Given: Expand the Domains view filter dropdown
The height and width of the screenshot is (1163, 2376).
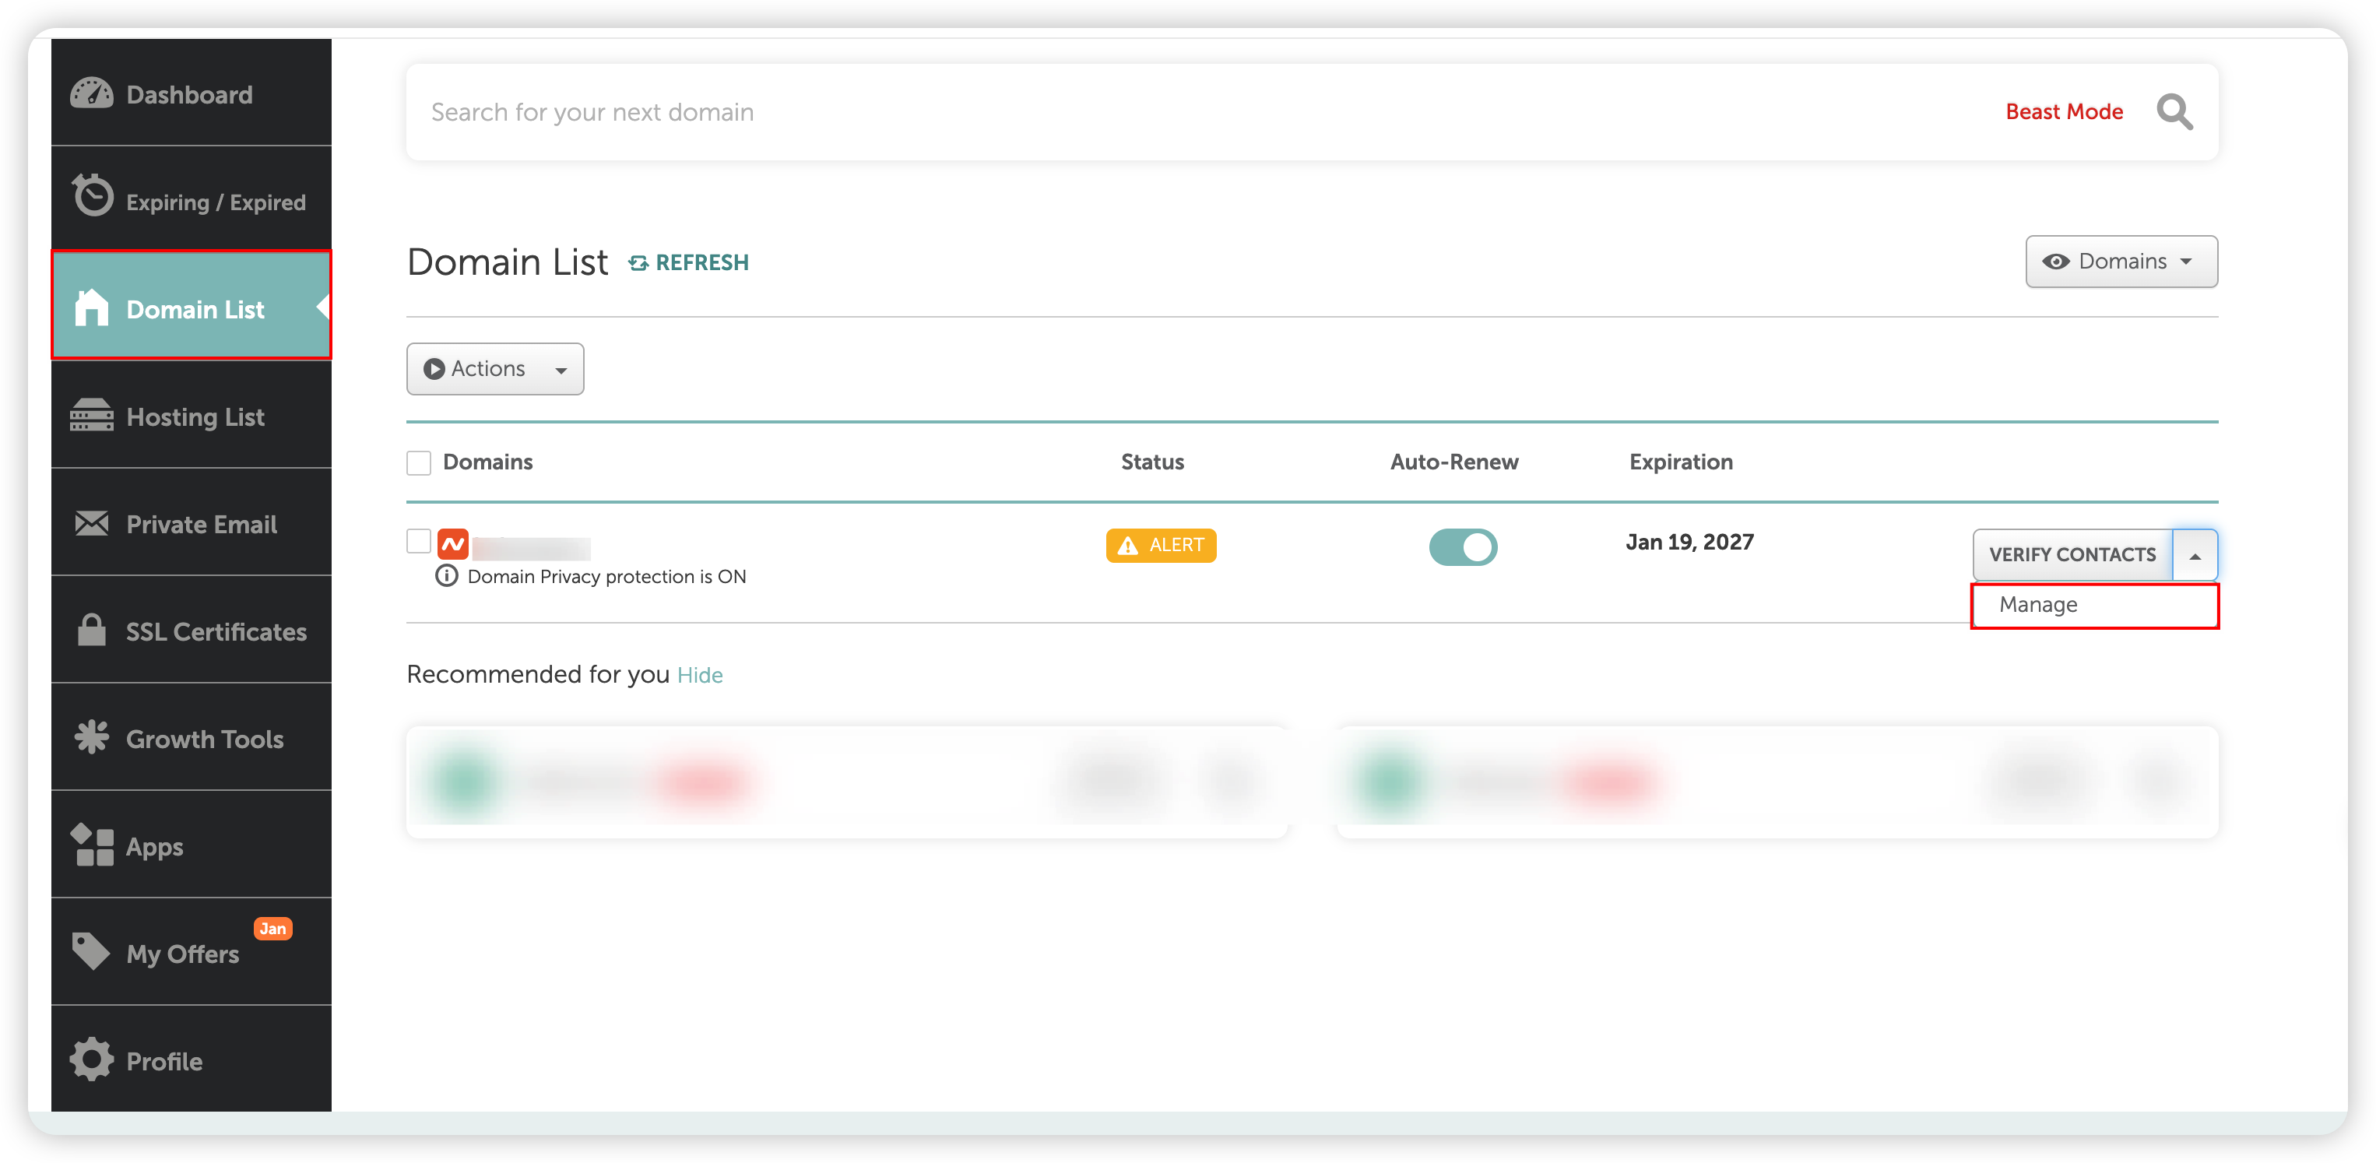Looking at the screenshot, I should pos(2121,262).
